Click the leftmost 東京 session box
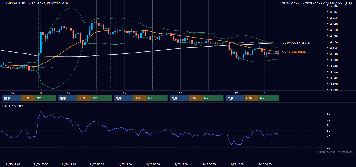Screen dimensions: 356x167 click(11, 98)
